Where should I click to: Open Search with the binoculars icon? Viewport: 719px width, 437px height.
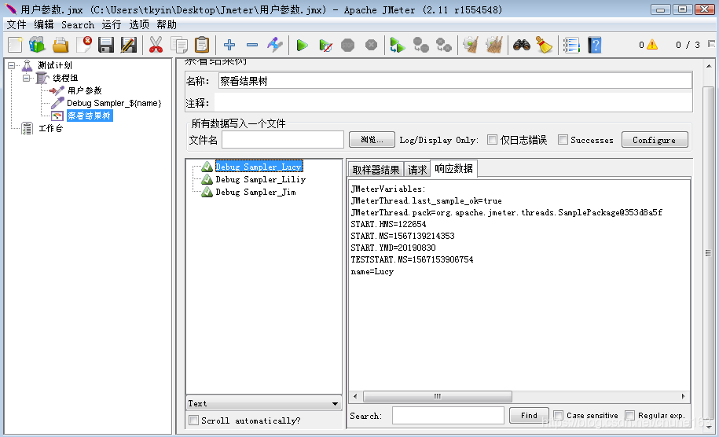click(x=521, y=45)
